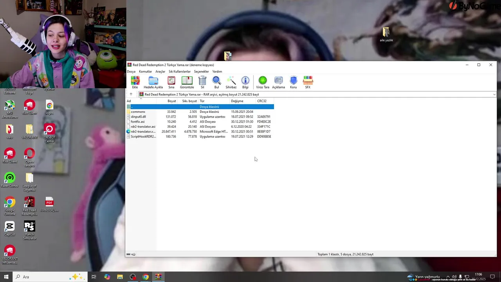The image size is (501, 282).
Task: Click the Ekle (Add) toolbar icon
Action: 135,82
